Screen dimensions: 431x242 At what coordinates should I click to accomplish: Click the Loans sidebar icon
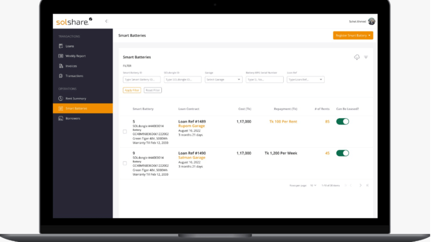point(61,46)
